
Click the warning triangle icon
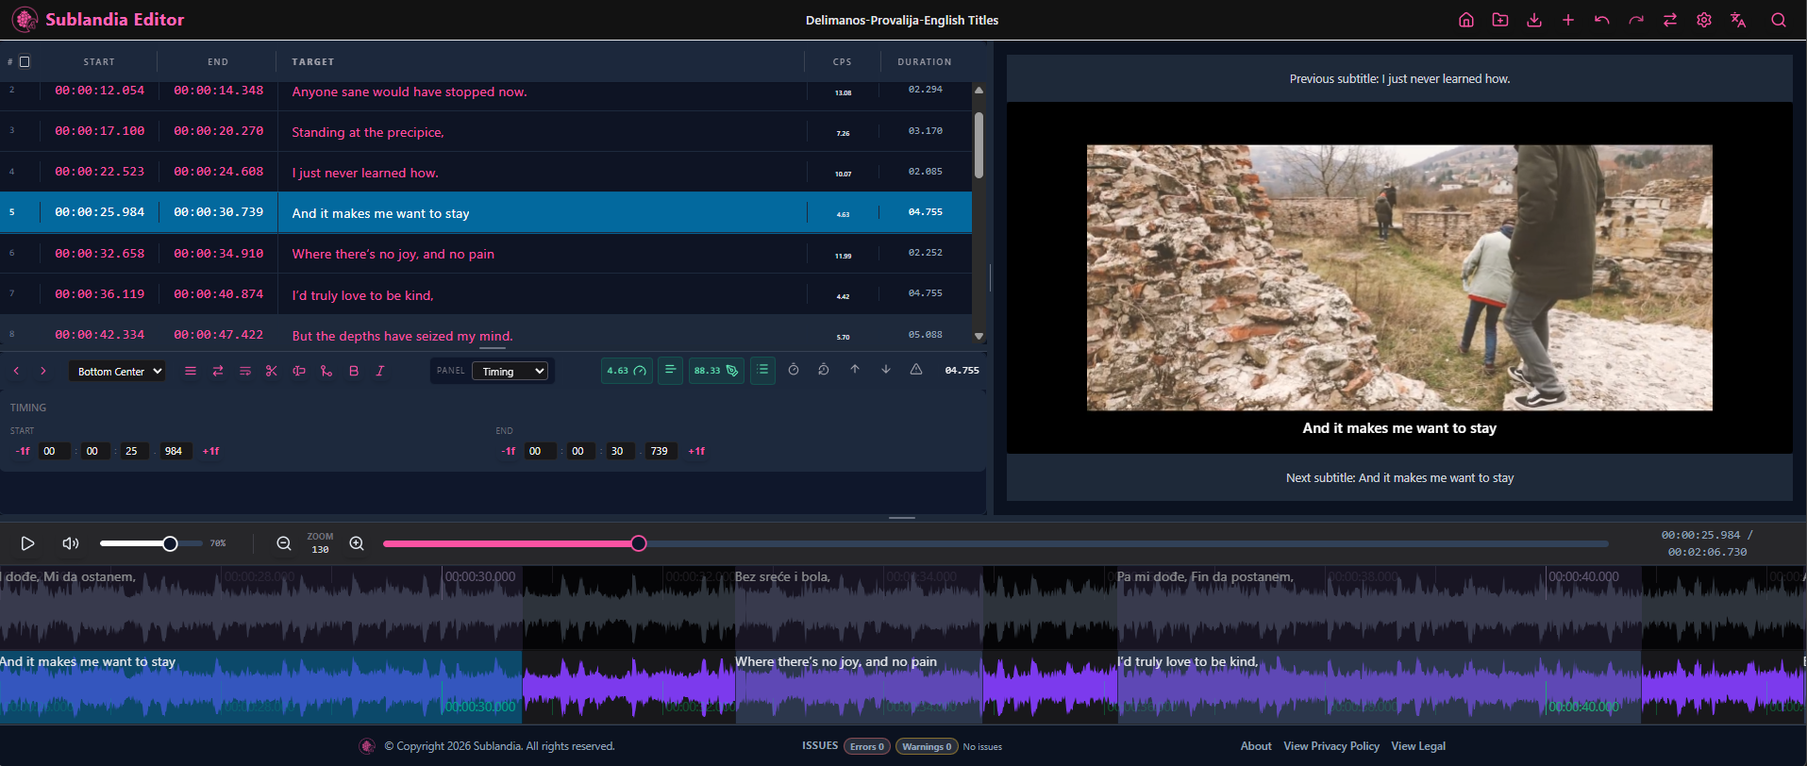(916, 370)
